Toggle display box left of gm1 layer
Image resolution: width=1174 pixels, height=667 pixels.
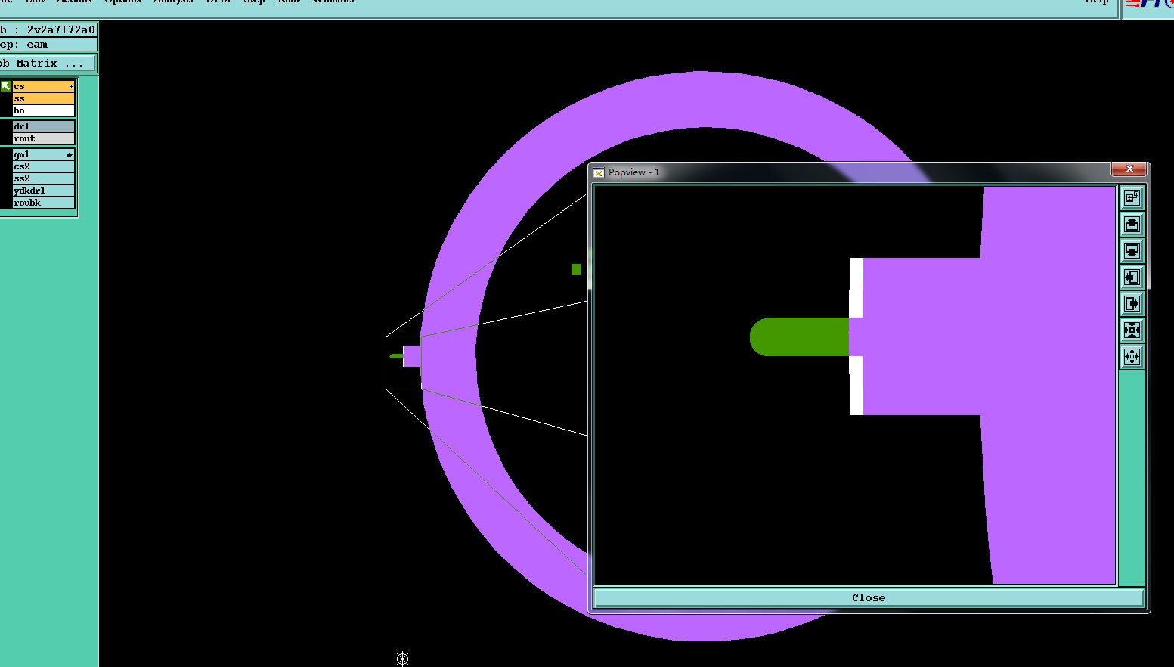click(x=6, y=154)
